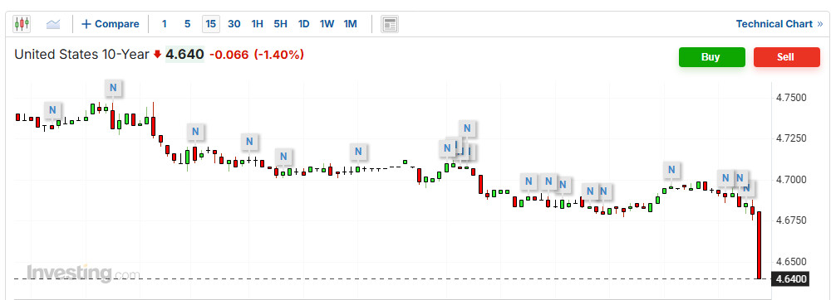Click the plus Compare button

[111, 24]
